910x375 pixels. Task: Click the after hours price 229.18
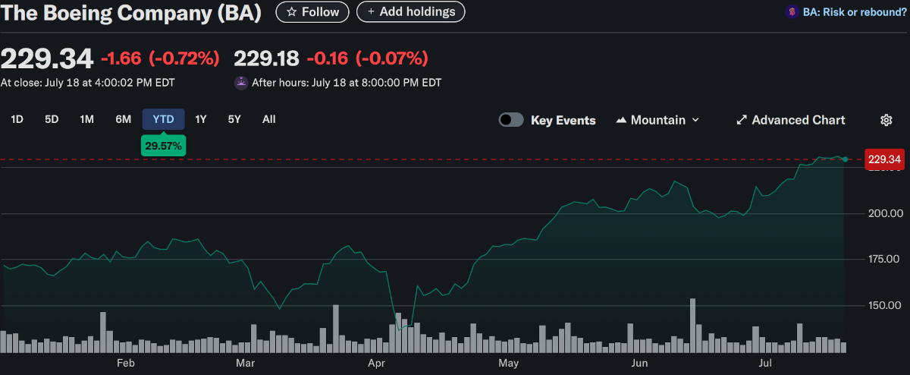tap(266, 58)
